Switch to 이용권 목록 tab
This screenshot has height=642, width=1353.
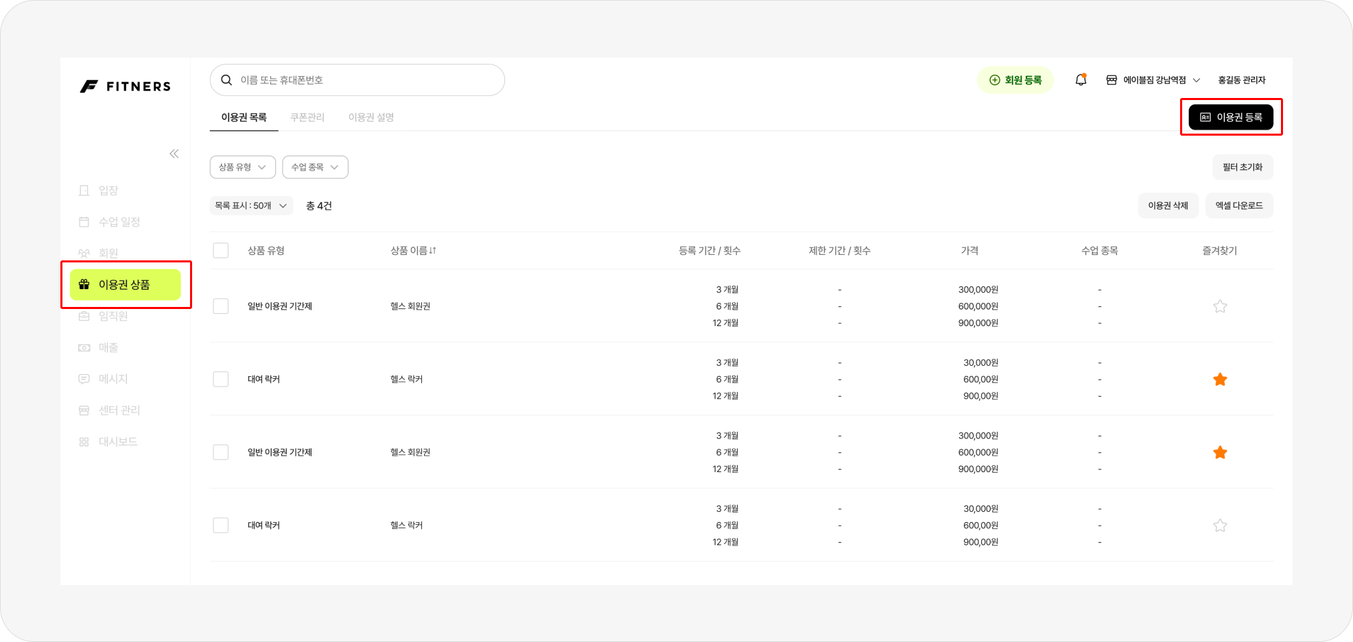[244, 117]
